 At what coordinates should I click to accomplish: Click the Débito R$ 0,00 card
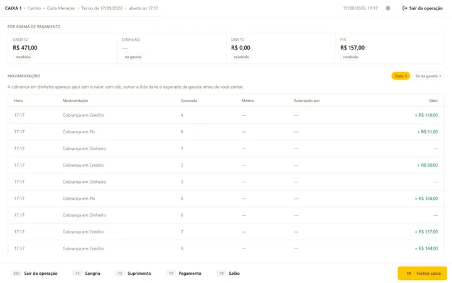[x=281, y=48]
